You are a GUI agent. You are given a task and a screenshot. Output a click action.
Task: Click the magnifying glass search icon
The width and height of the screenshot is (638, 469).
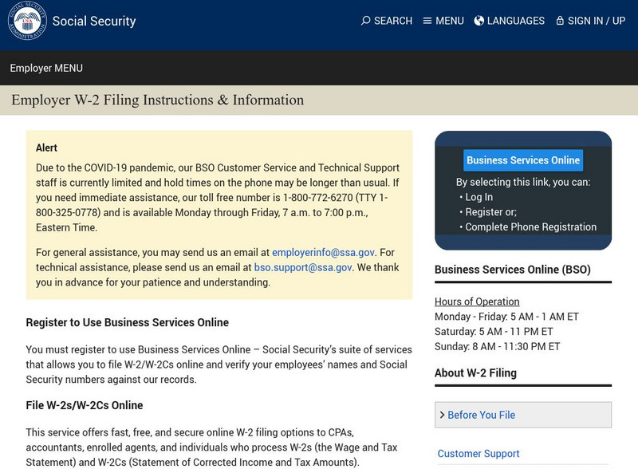(x=367, y=21)
